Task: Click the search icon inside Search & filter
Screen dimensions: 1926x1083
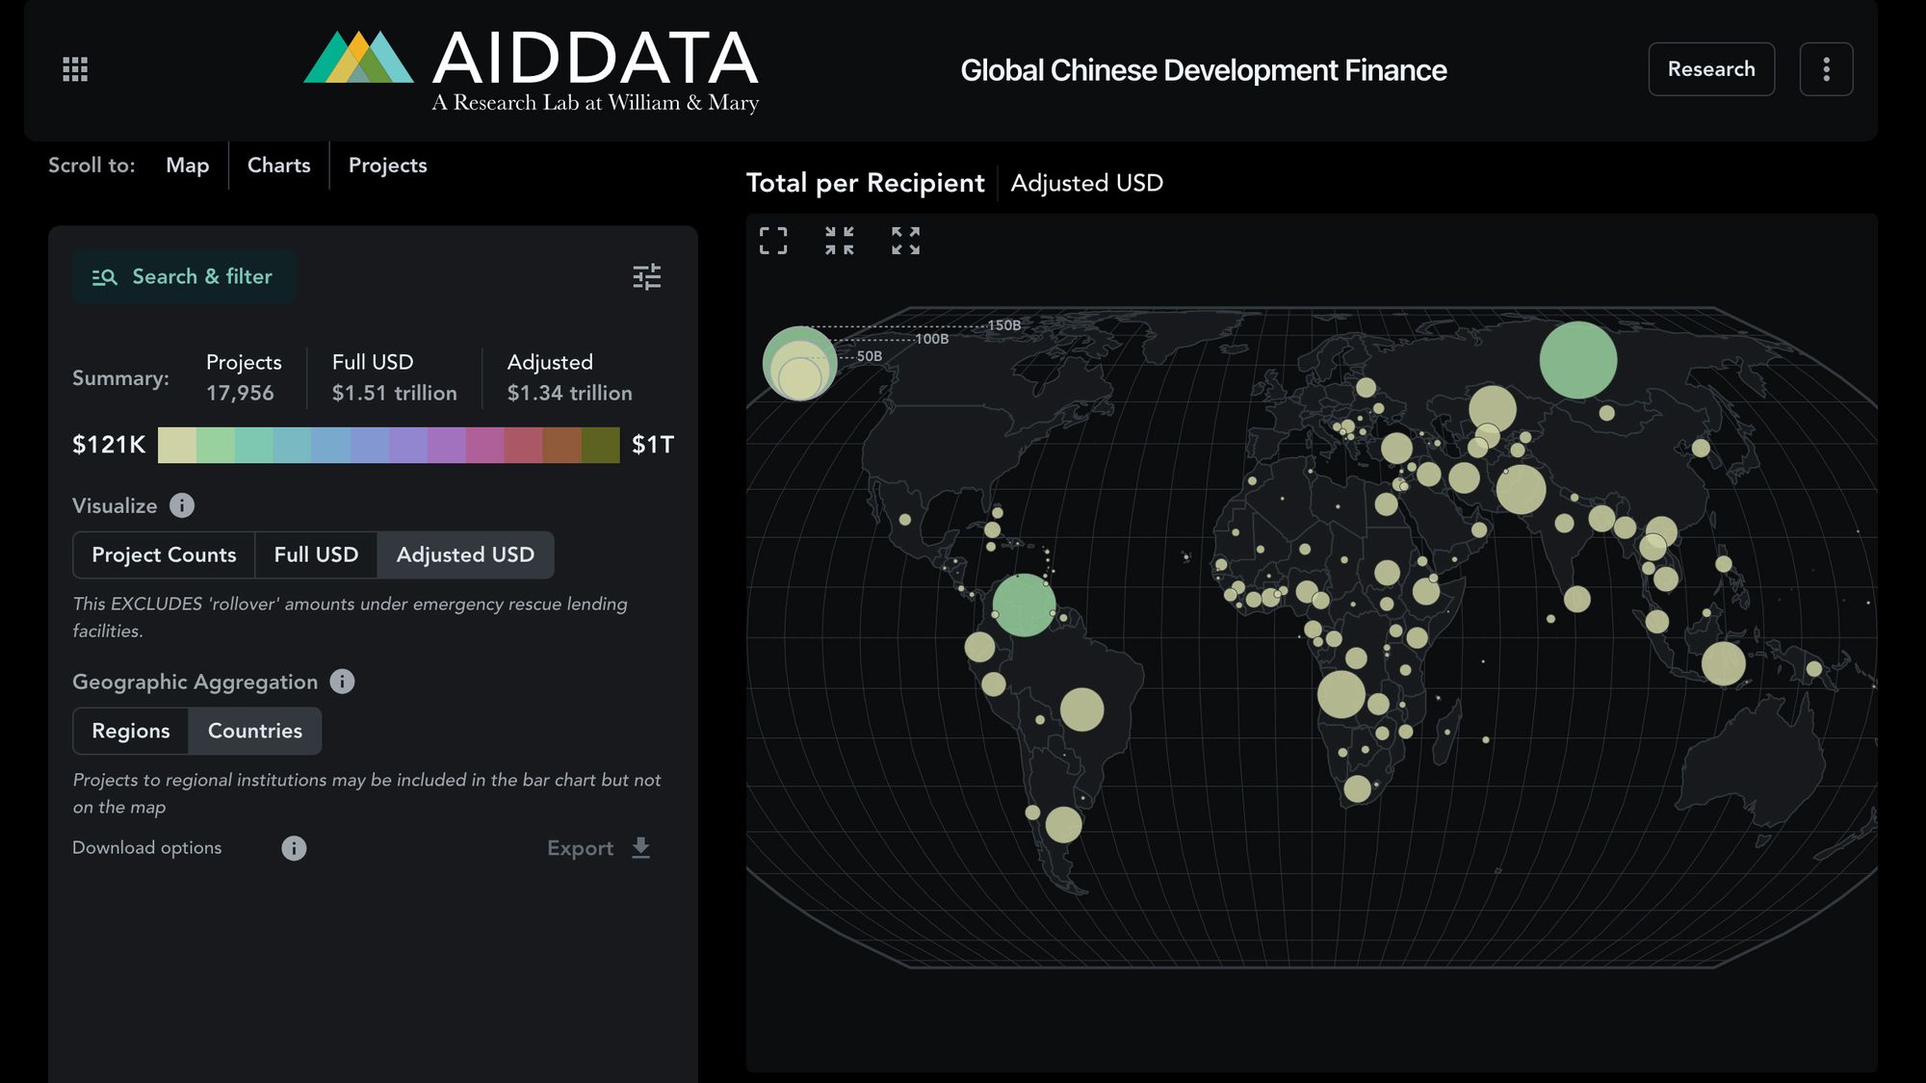Action: point(106,276)
